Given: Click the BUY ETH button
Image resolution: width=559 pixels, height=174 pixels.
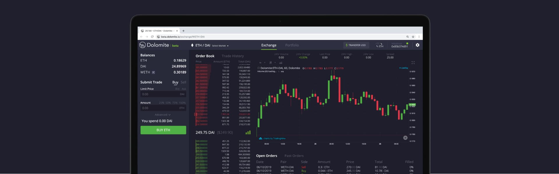Looking at the screenshot, I should pos(163,130).
